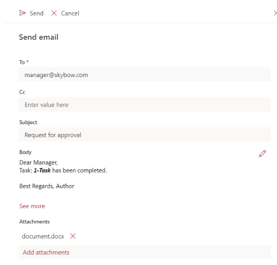Click Add attachments
277x265 pixels.
tap(46, 252)
